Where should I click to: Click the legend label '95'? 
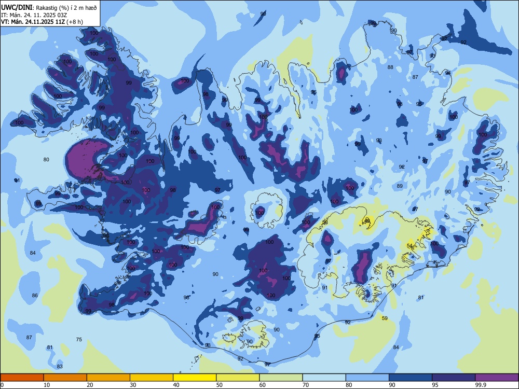point(435,385)
